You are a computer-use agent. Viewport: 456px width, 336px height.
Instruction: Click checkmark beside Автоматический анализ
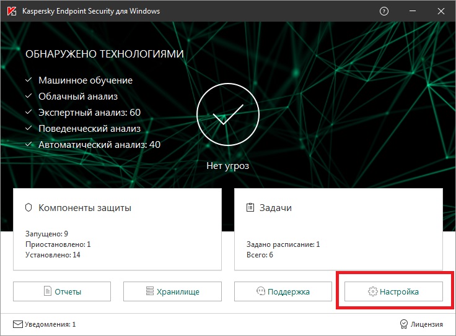point(28,144)
